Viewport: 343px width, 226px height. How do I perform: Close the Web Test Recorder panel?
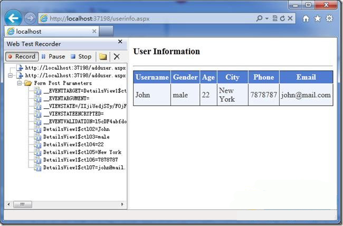120,42
